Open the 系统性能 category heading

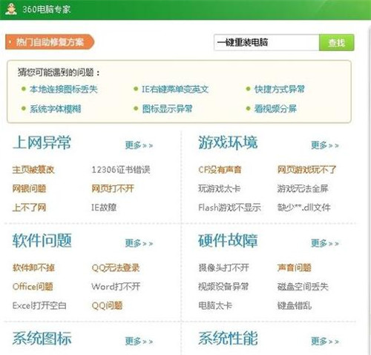pyautogui.click(x=228, y=338)
